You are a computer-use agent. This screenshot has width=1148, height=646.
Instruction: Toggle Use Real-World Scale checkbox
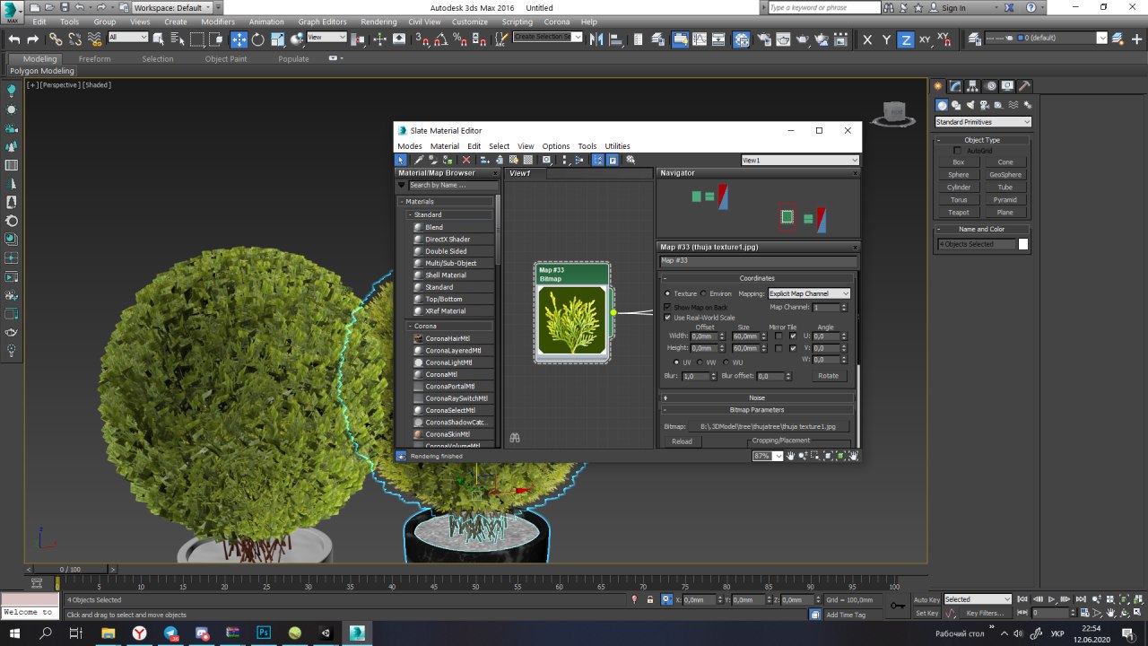tap(667, 317)
